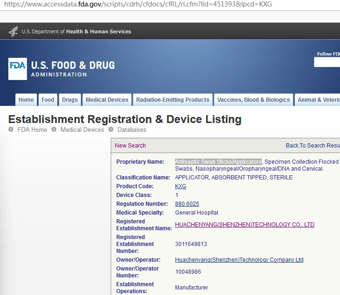
Task: Click the Device Class label
Action: pos(134,195)
